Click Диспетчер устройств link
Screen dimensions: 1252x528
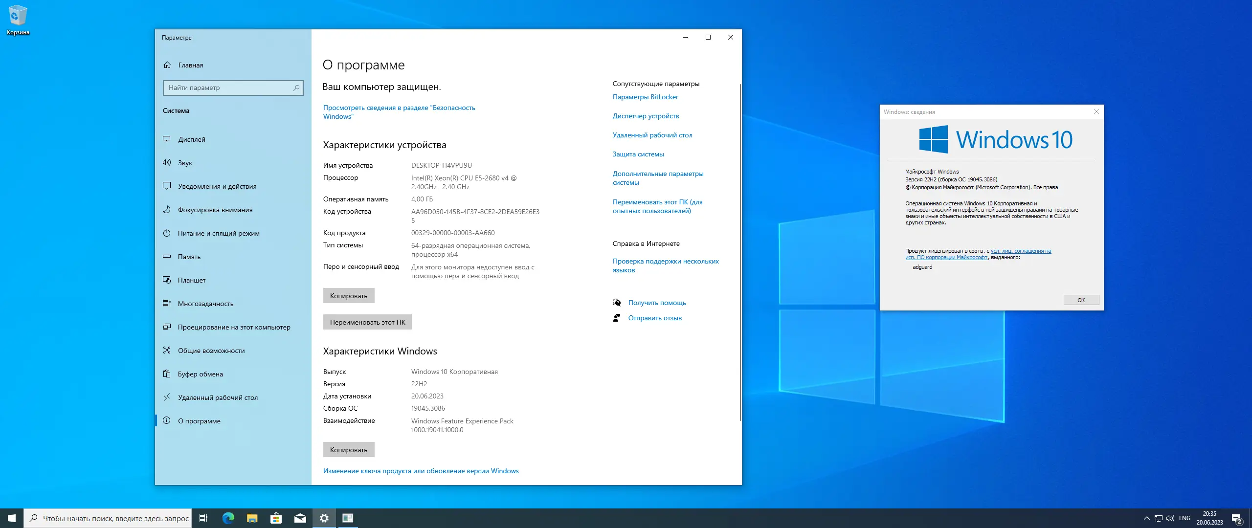[646, 116]
